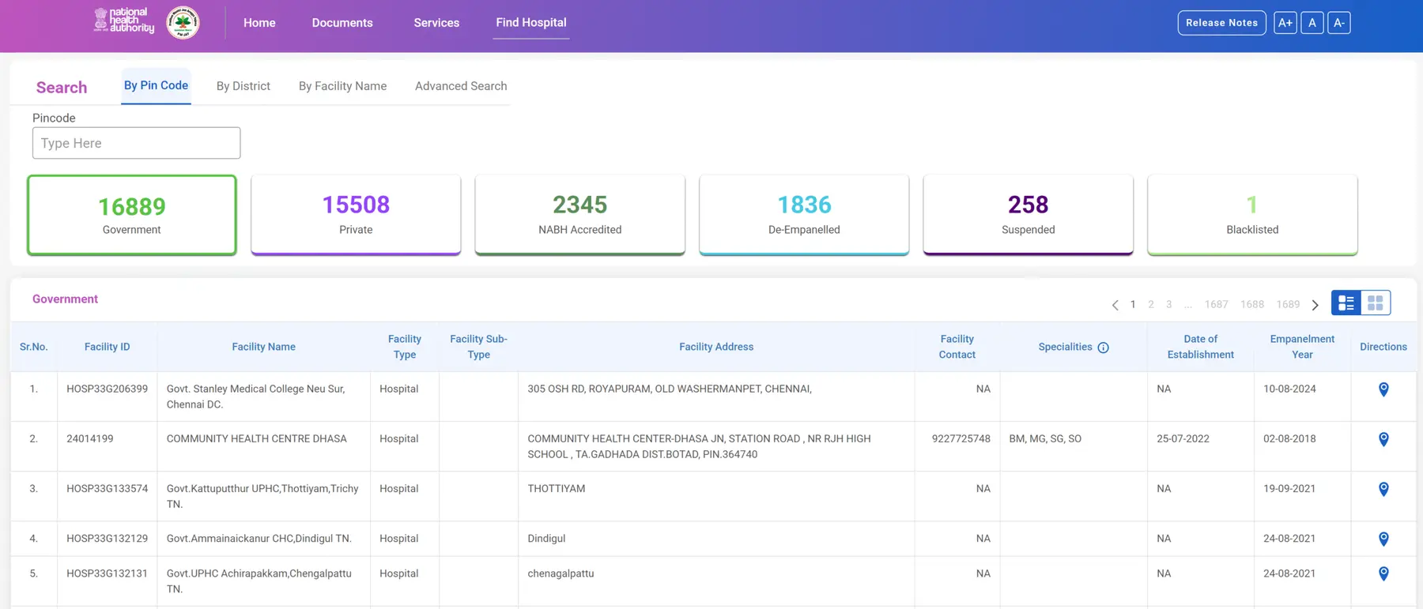Open directions for Govt. Stanley Medical College
1423x609 pixels.
1383,389
